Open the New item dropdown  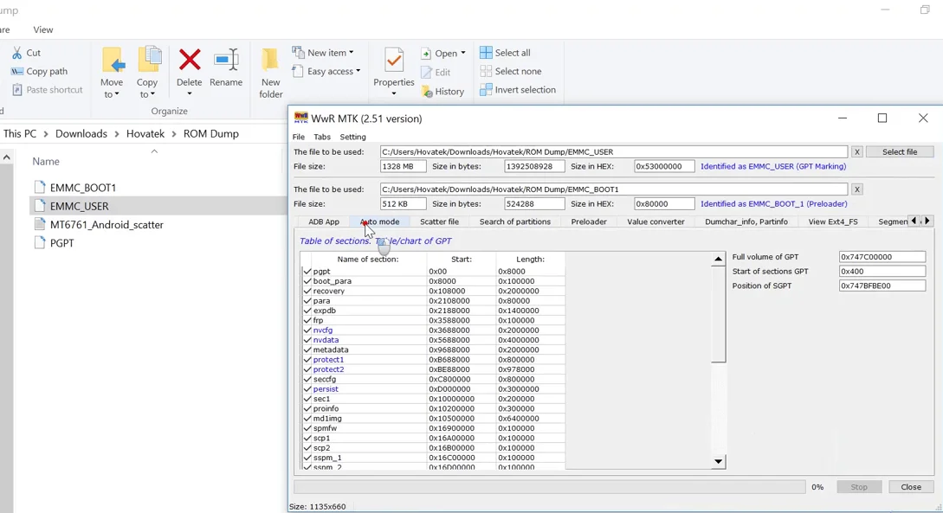[323, 53]
